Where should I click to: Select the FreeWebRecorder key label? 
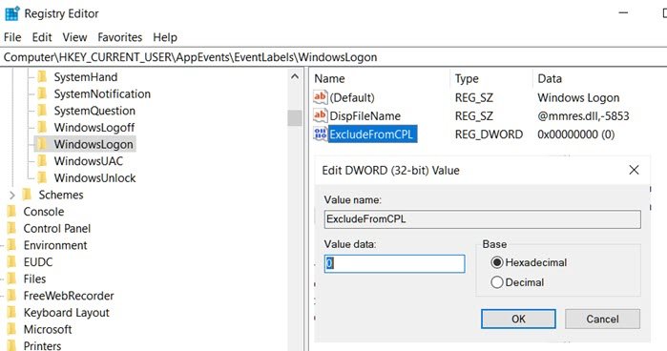(x=69, y=296)
